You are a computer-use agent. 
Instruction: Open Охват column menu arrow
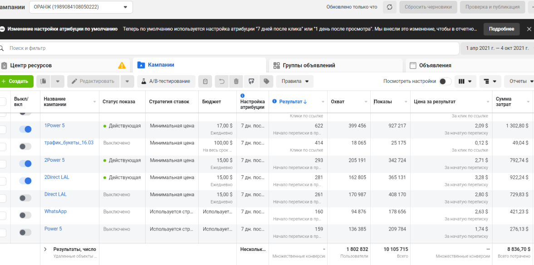[366, 102]
